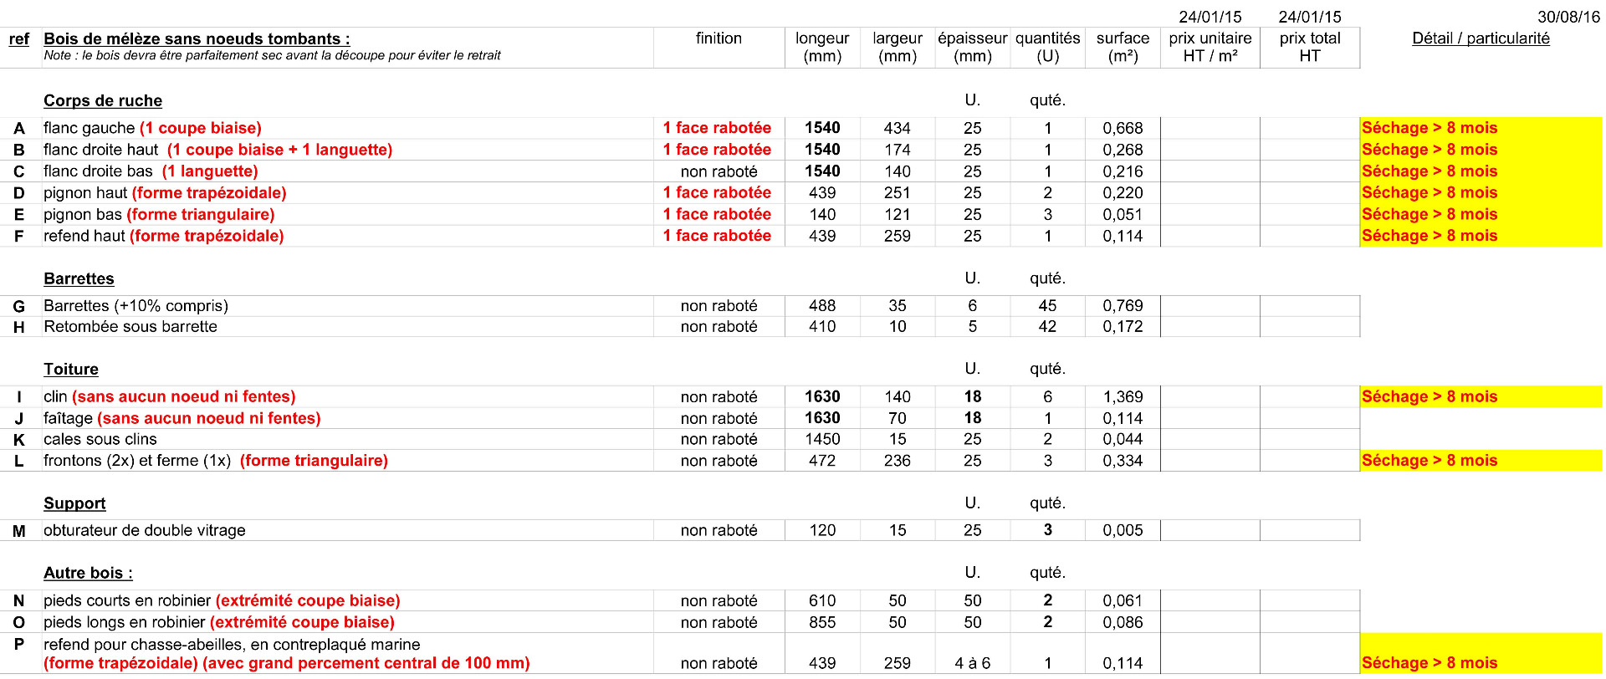Click yellow "Séchage > 8 mois" cell in row A
This screenshot has height=679, width=1606.
(x=1480, y=128)
